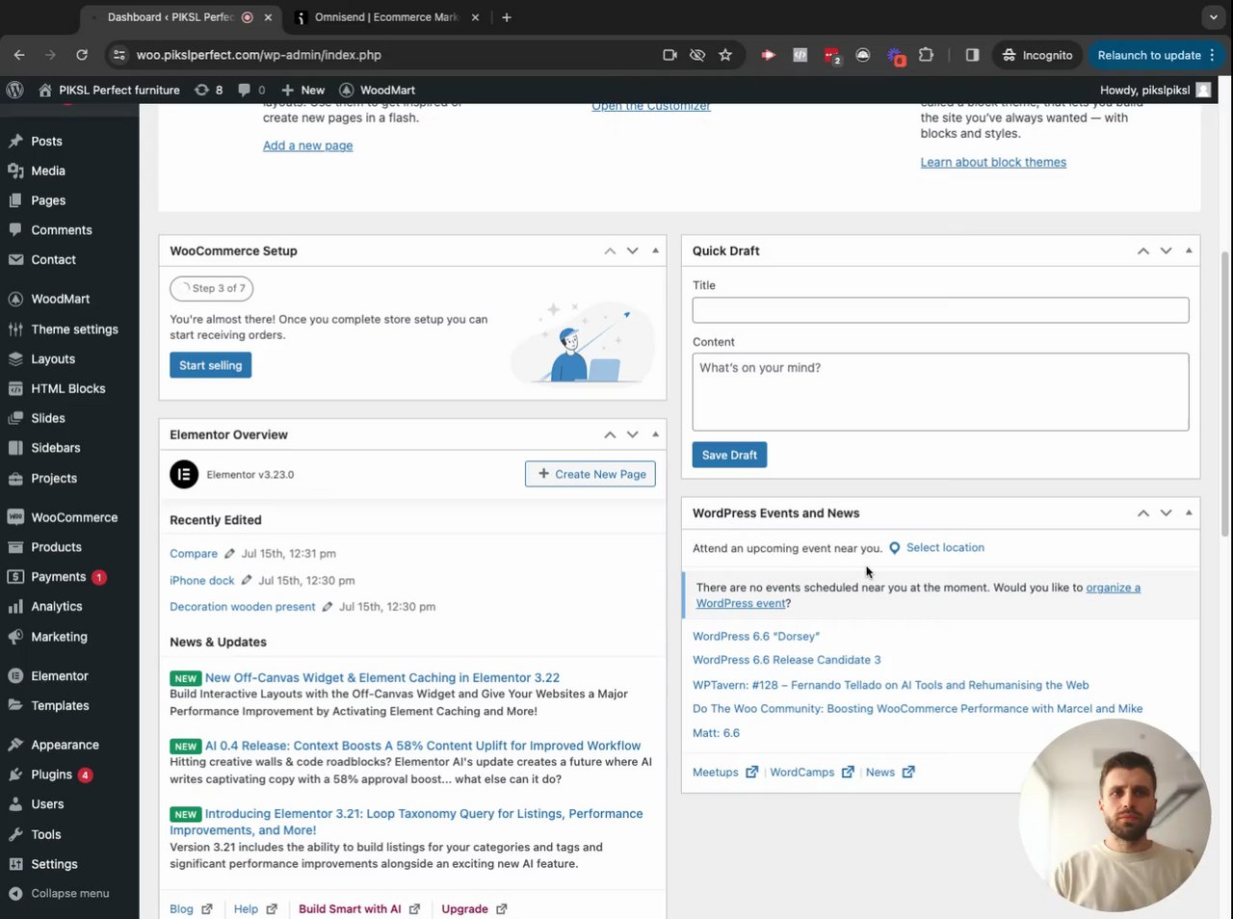1233x919 pixels.
Task: Click edit pencil next to iPhone dock
Action: (x=247, y=580)
